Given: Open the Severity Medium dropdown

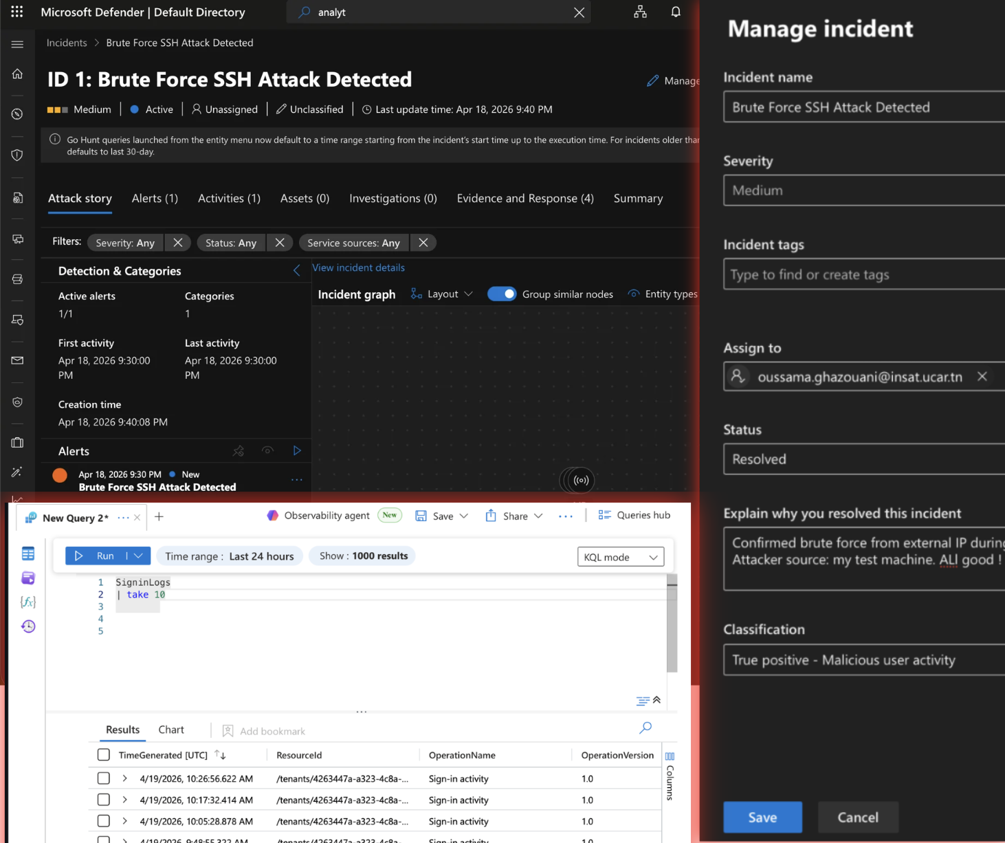Looking at the screenshot, I should [864, 190].
